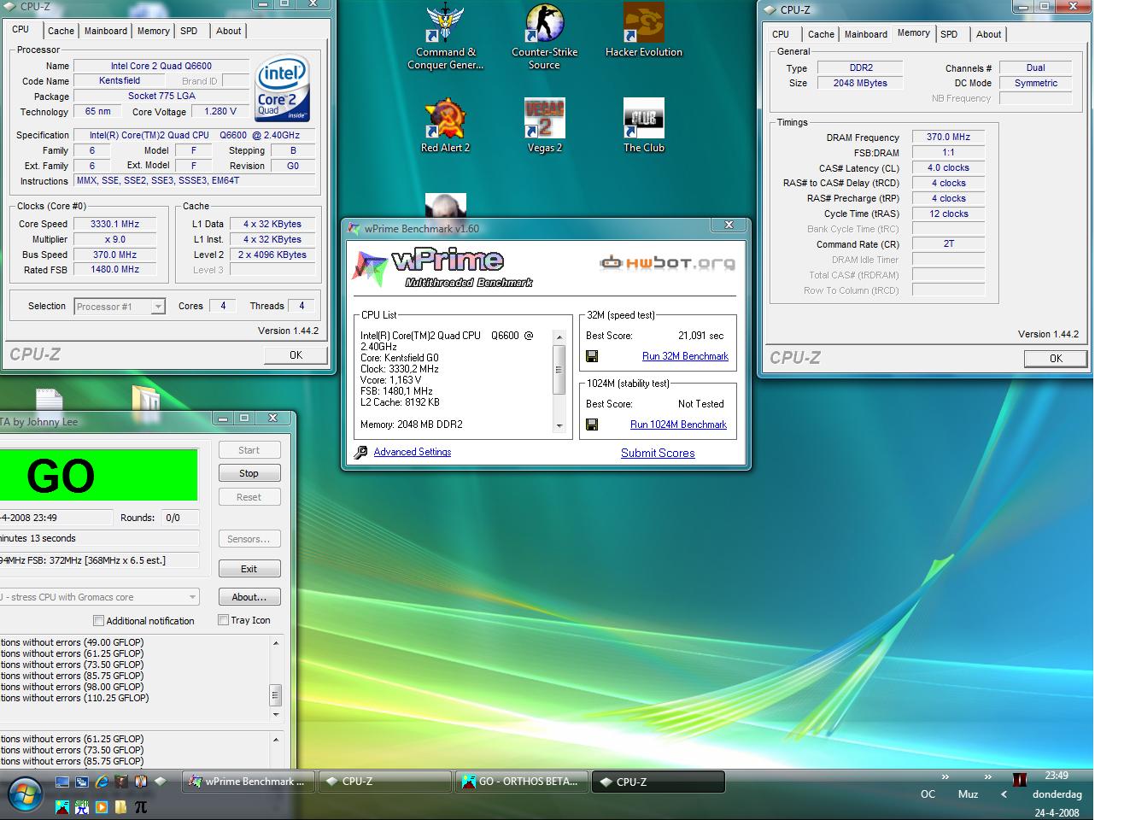
Task: Open the orange W quick launch icon
Action: [141, 782]
